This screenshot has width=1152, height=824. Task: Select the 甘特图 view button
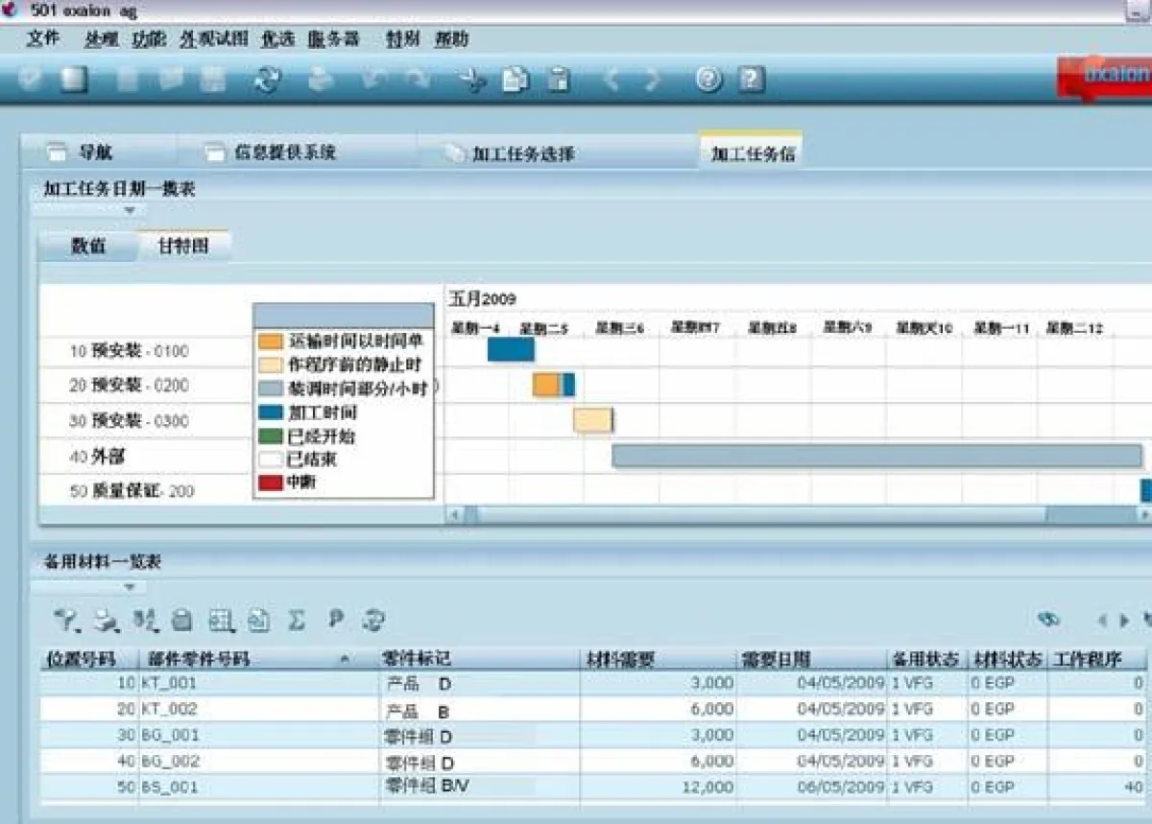click(182, 246)
